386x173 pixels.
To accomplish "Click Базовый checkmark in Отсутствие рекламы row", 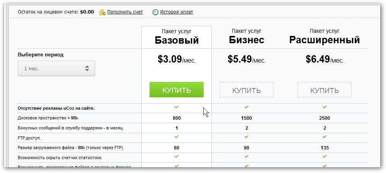I will click(177, 107).
